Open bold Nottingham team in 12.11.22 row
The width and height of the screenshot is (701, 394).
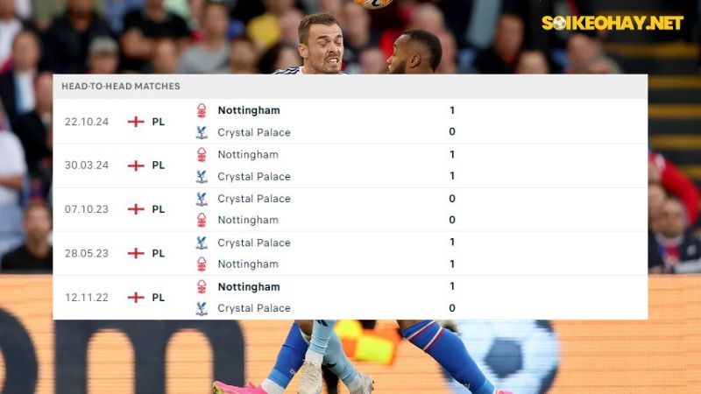click(249, 287)
